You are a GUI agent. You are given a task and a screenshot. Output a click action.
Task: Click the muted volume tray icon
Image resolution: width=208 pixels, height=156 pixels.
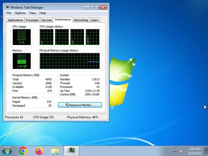[x=181, y=151]
